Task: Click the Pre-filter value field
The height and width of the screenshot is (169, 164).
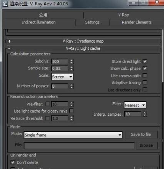Action: click(60, 104)
